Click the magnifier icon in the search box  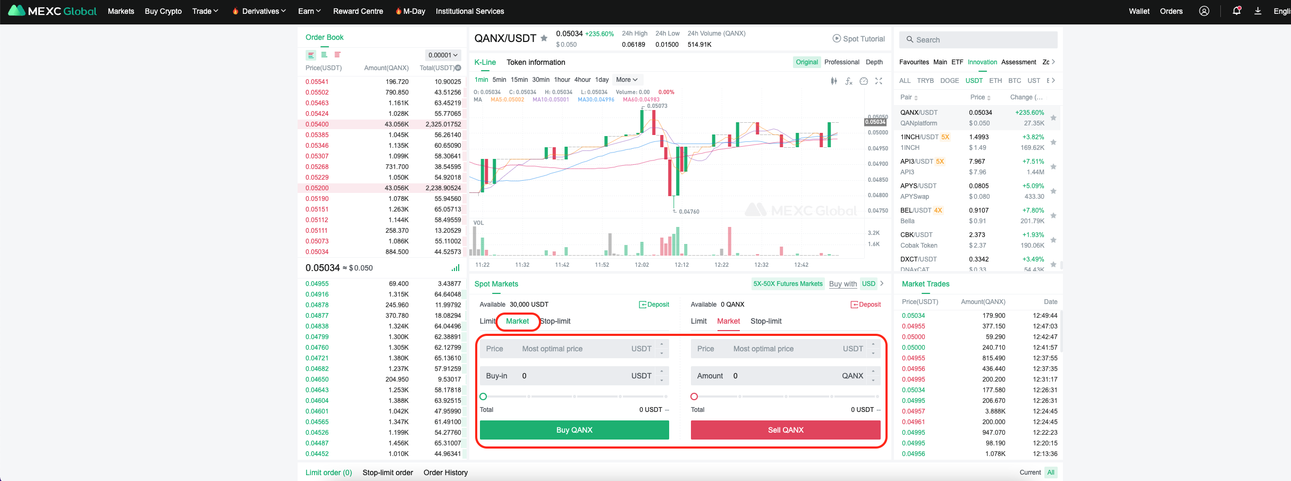click(910, 40)
